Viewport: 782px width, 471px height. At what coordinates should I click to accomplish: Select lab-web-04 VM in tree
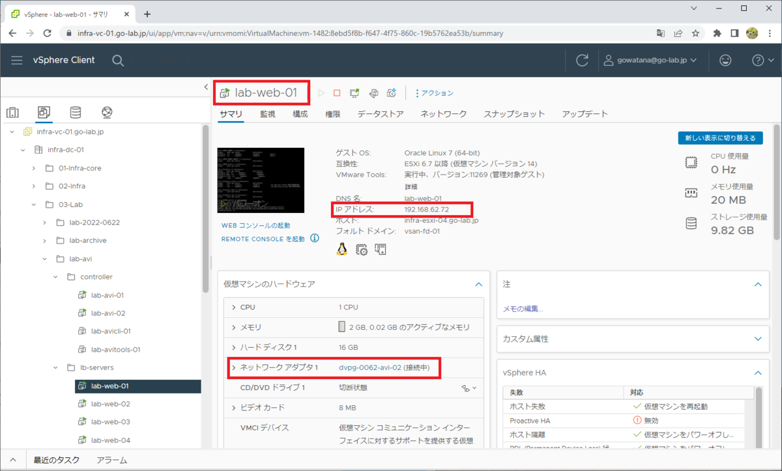click(110, 440)
